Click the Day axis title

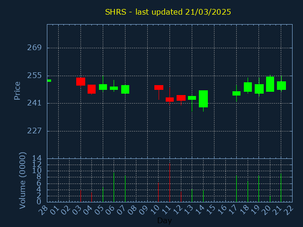tap(164, 220)
